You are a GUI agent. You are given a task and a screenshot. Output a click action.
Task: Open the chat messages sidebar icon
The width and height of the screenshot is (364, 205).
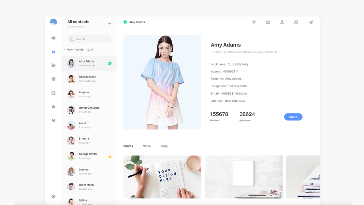click(54, 38)
